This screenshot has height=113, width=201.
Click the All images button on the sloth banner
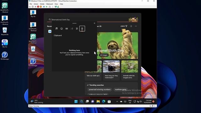pos(104,55)
